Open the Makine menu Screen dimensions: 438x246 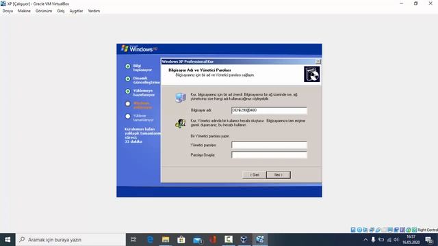click(x=24, y=11)
